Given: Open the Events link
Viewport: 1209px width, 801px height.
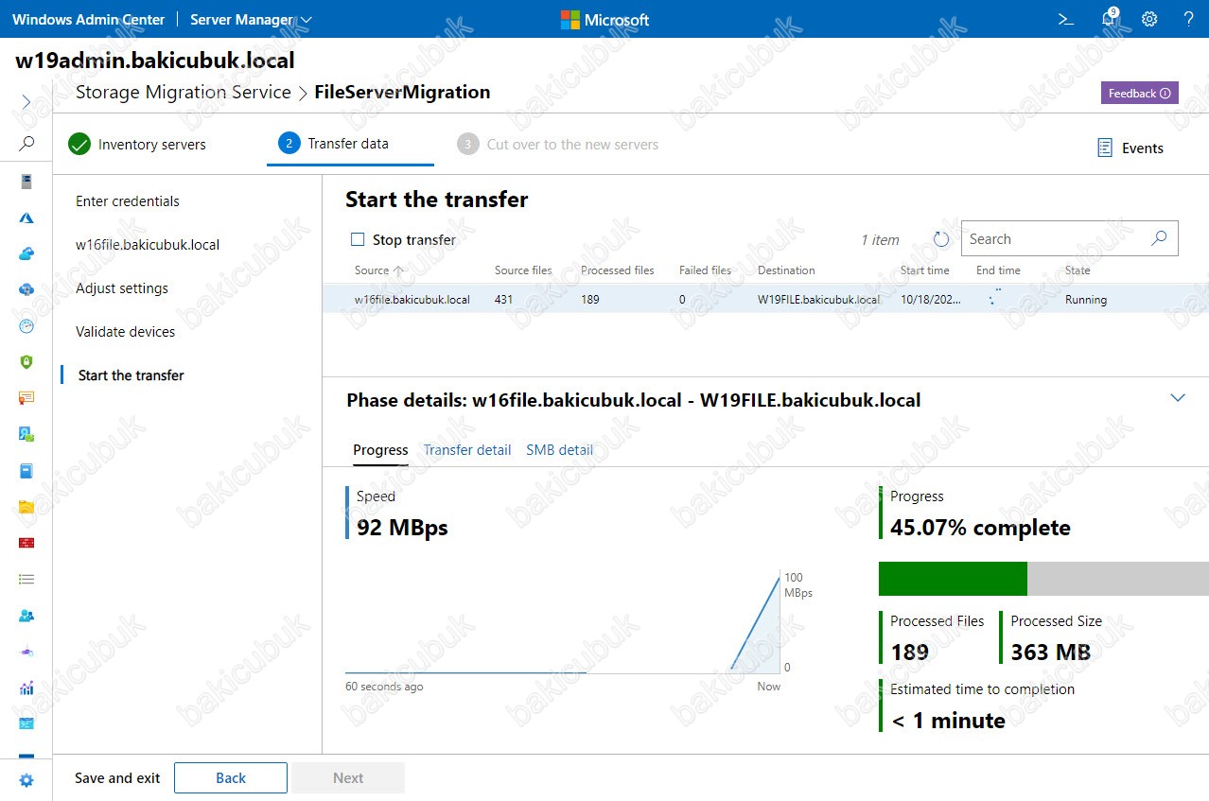Looking at the screenshot, I should [x=1130, y=148].
